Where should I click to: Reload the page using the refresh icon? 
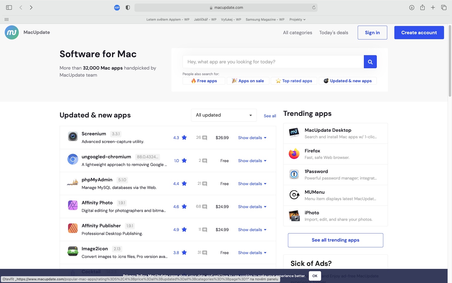point(314,7)
